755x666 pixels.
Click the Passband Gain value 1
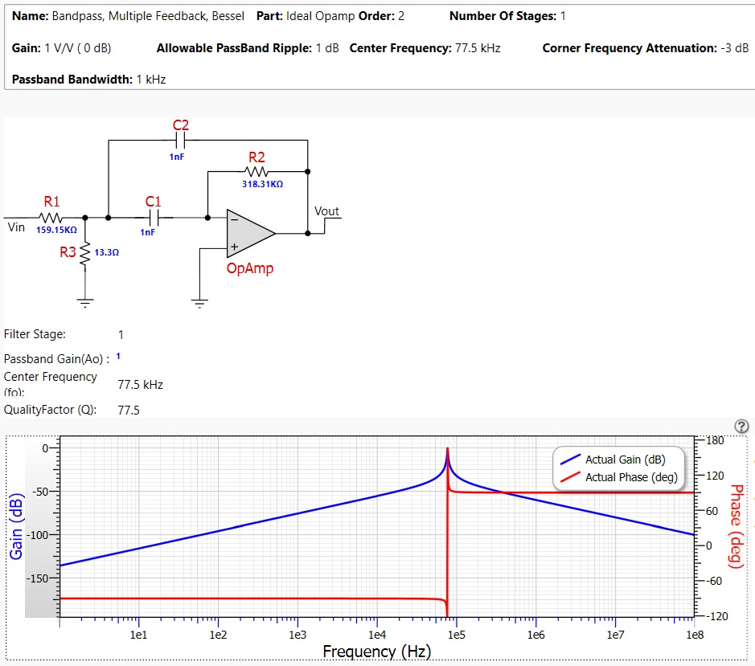(x=118, y=356)
